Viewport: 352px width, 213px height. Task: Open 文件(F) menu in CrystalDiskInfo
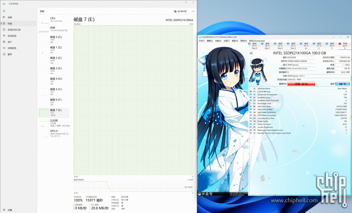click(x=202, y=41)
